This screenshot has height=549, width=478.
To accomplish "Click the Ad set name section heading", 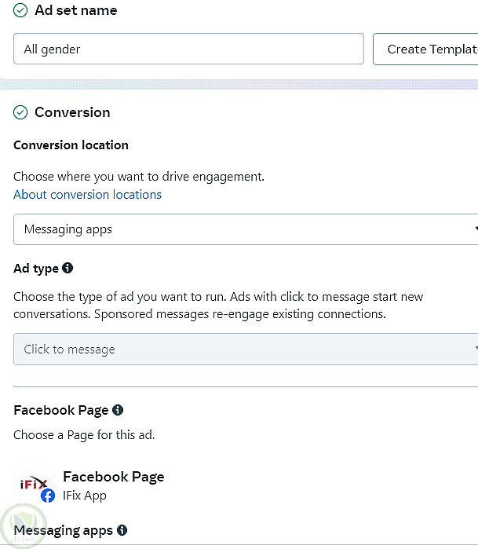I will [76, 10].
